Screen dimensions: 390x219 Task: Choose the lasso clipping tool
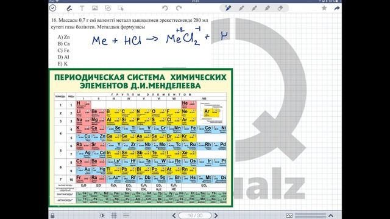coord(108,8)
